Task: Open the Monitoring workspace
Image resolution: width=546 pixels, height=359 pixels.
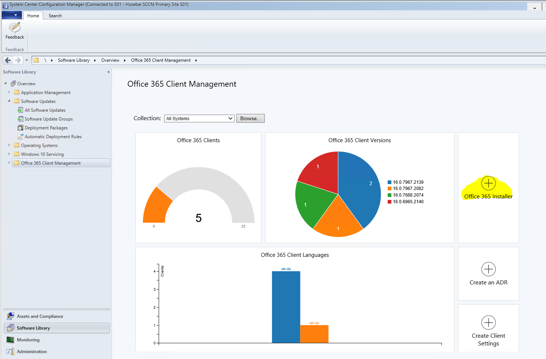Action: 57,340
